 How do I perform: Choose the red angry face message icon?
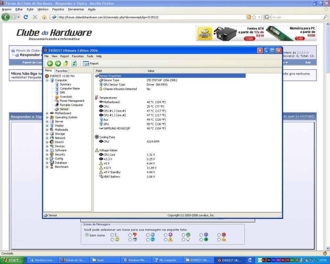[x=219, y=235]
